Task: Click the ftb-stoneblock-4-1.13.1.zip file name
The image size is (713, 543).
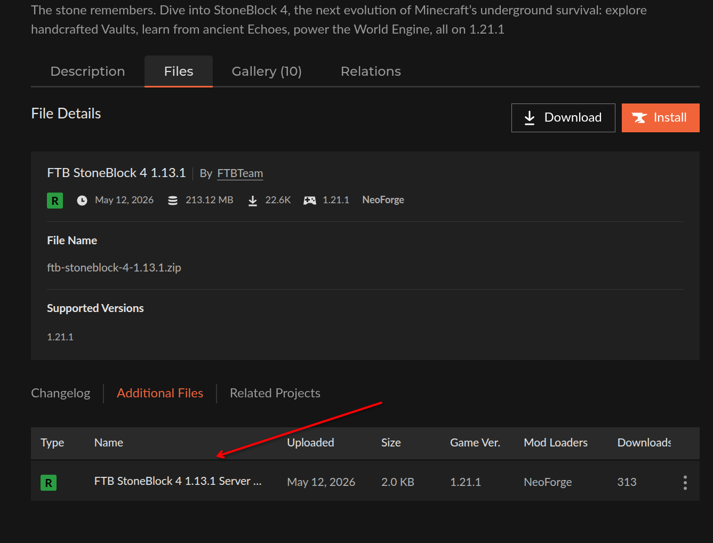Action: coord(114,268)
